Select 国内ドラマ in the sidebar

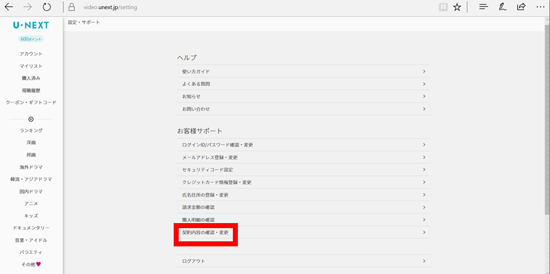pyautogui.click(x=31, y=191)
